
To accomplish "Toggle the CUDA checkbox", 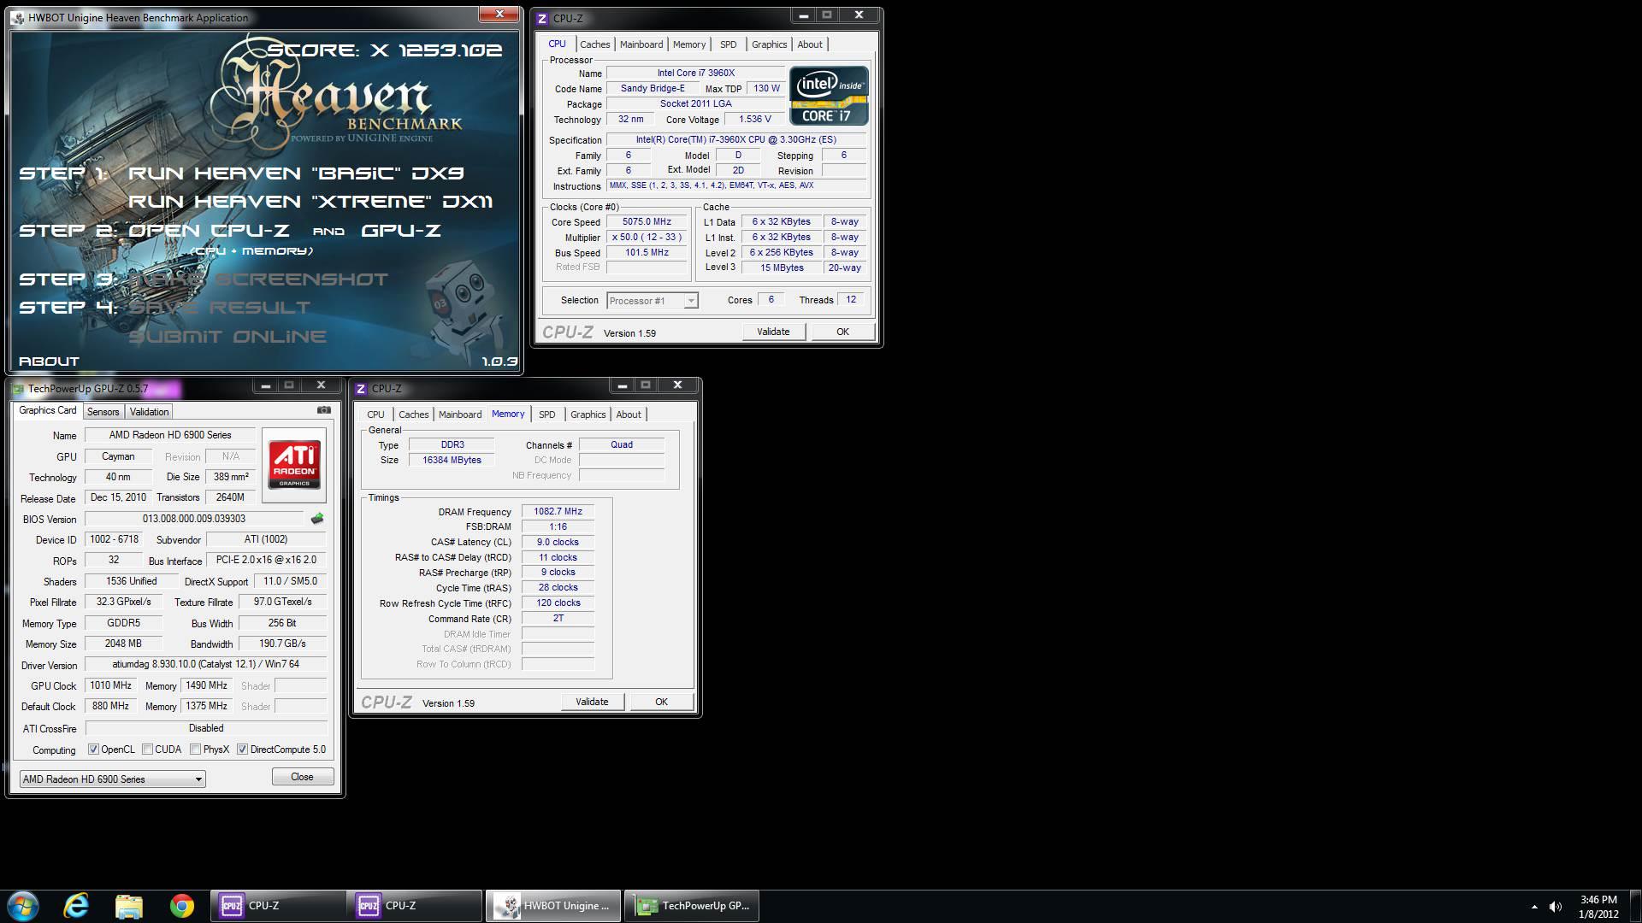I will click(147, 750).
